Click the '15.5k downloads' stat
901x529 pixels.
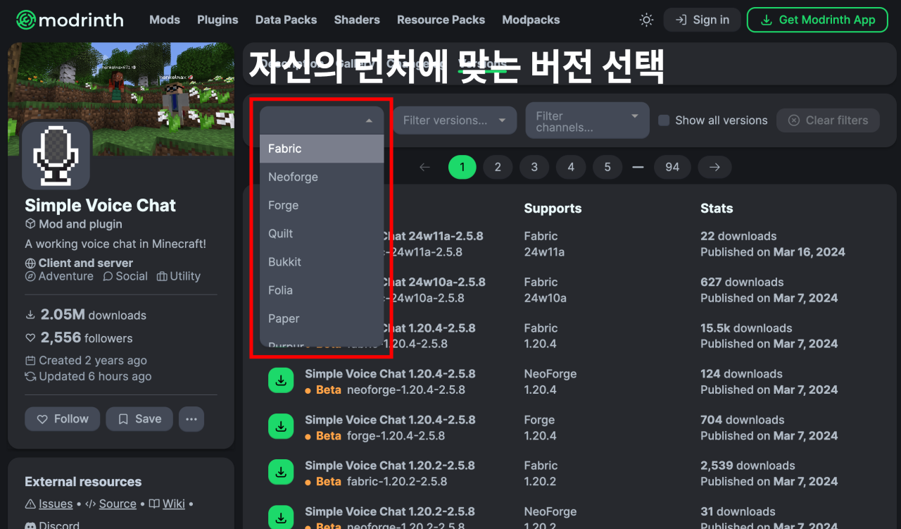click(x=746, y=328)
